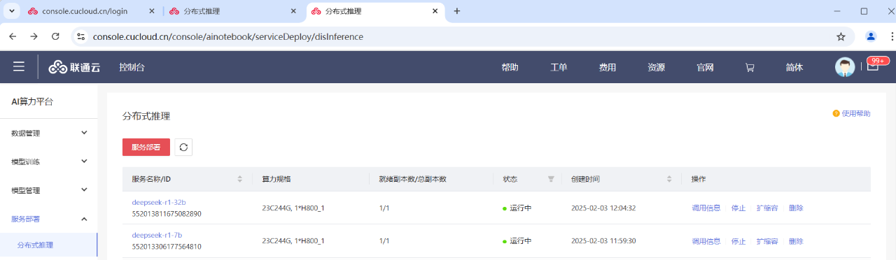Click the 使用帮助 help icon
The image size is (896, 260).
pos(836,113)
